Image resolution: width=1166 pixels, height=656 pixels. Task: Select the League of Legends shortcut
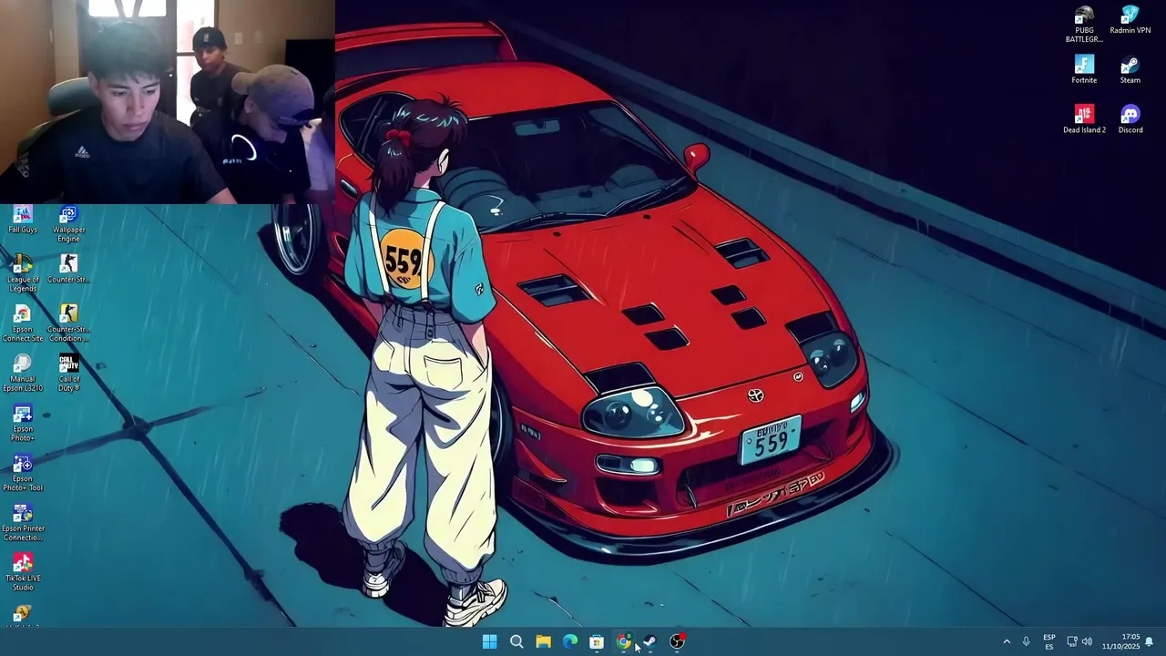[x=23, y=273]
